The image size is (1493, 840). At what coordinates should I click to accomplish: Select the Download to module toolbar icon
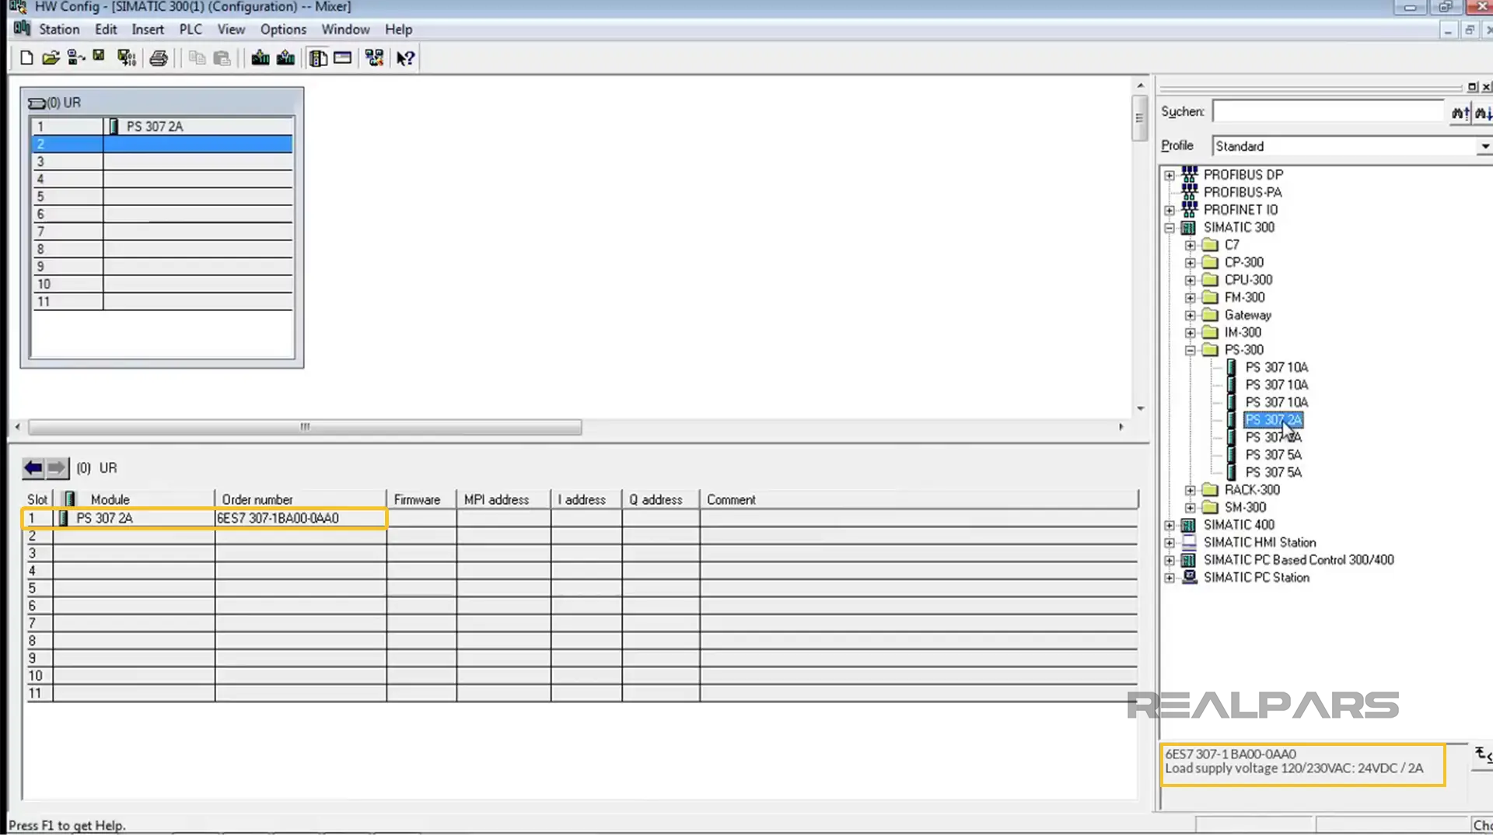pos(260,57)
